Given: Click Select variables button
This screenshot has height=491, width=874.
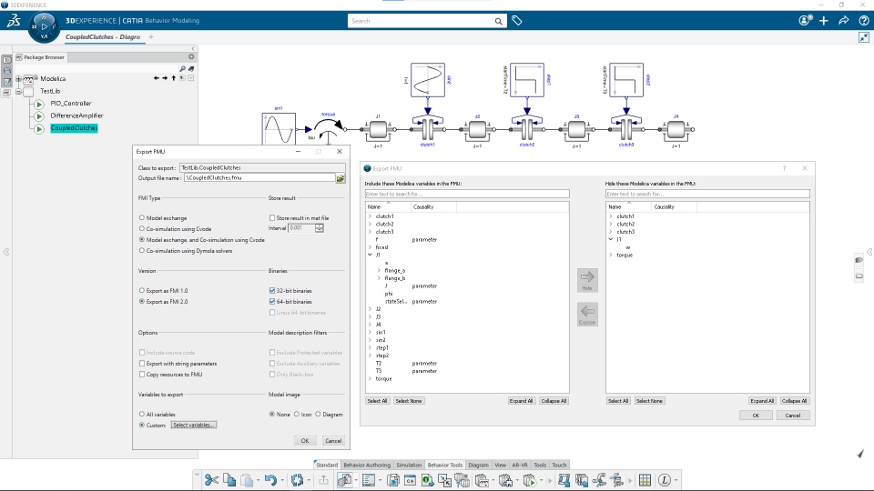Looking at the screenshot, I should tap(193, 425).
